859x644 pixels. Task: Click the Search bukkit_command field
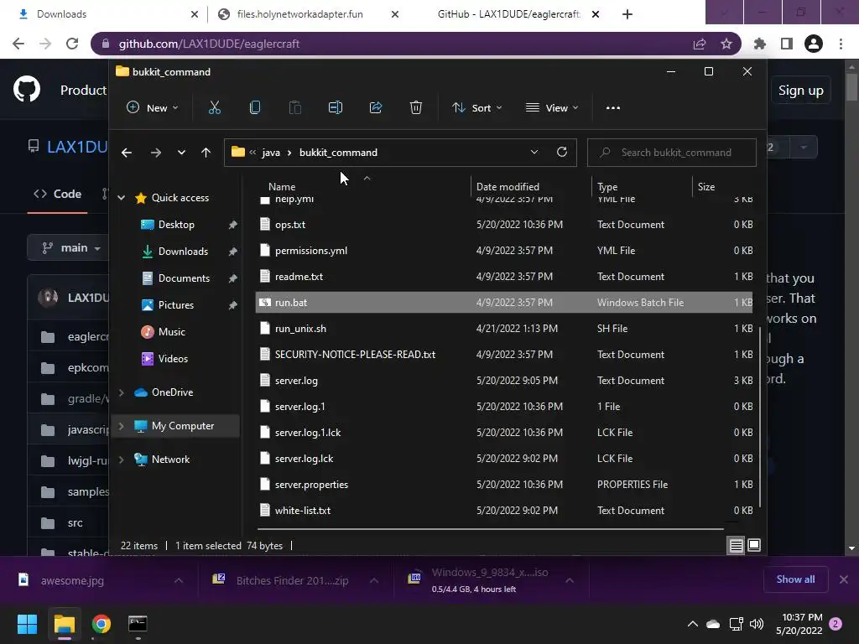(672, 153)
